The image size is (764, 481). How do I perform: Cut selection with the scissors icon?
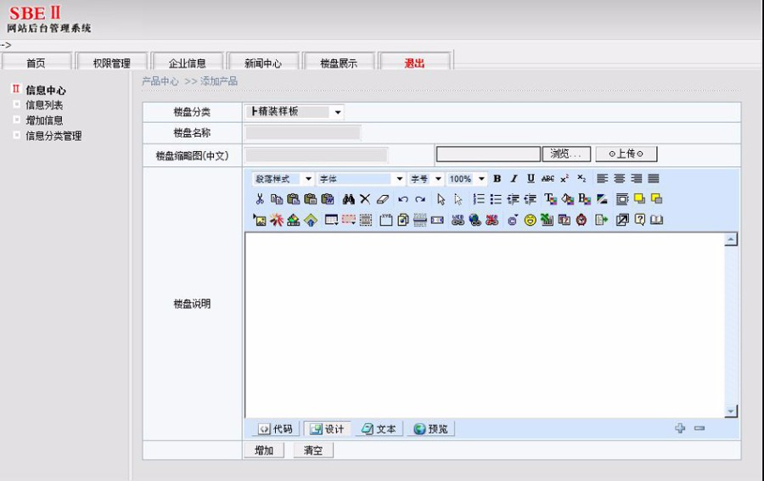coord(260,199)
